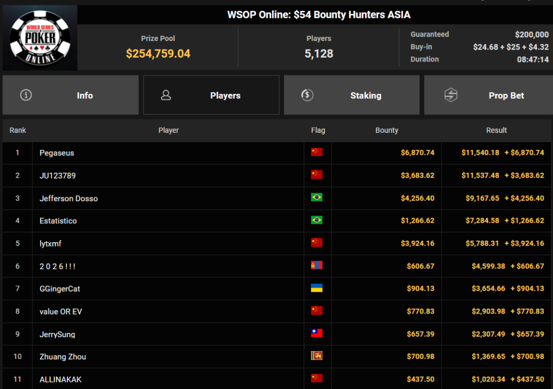The height and width of the screenshot is (389, 553).
Task: Click the Prop Bet icon
Action: (x=451, y=95)
